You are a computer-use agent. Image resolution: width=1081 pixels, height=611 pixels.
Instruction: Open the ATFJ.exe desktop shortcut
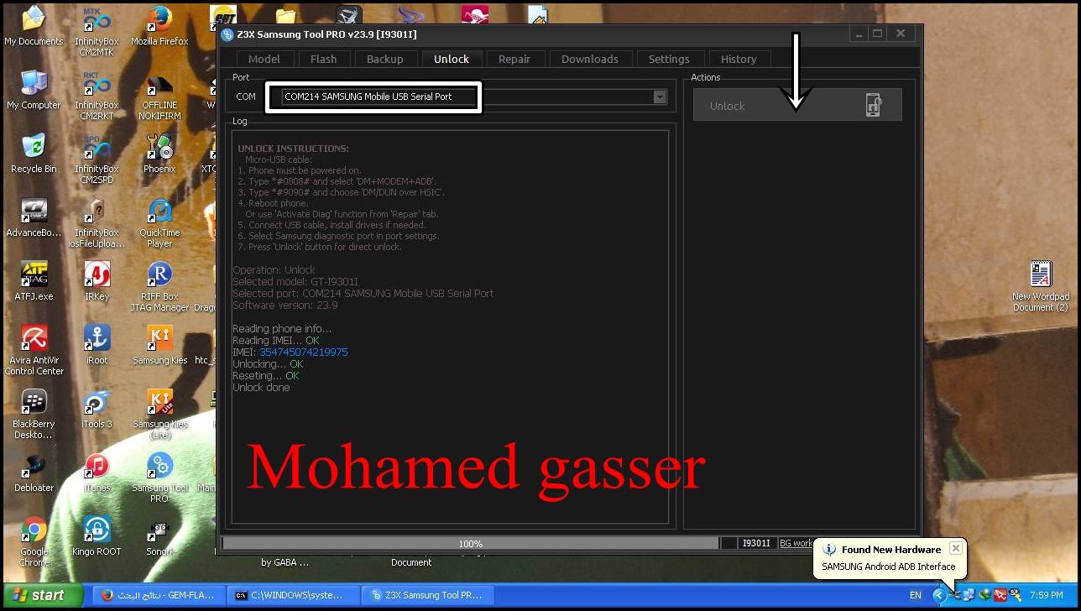(34, 280)
